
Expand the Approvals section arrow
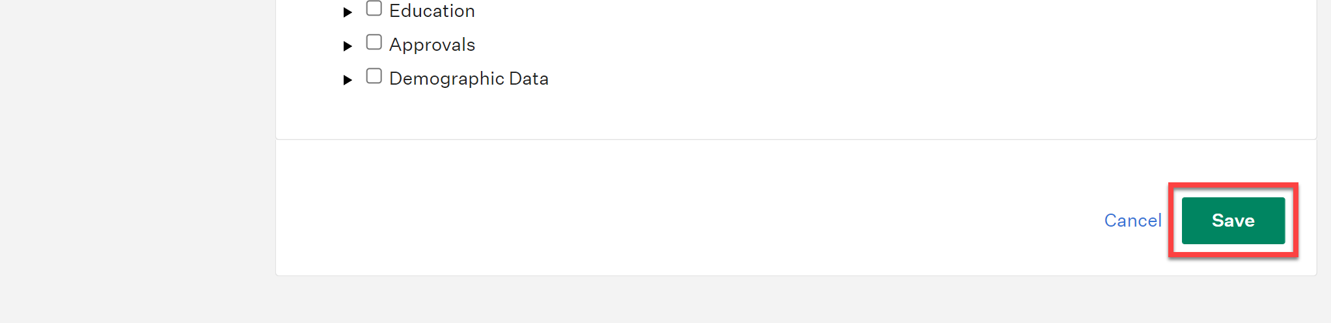click(x=348, y=46)
